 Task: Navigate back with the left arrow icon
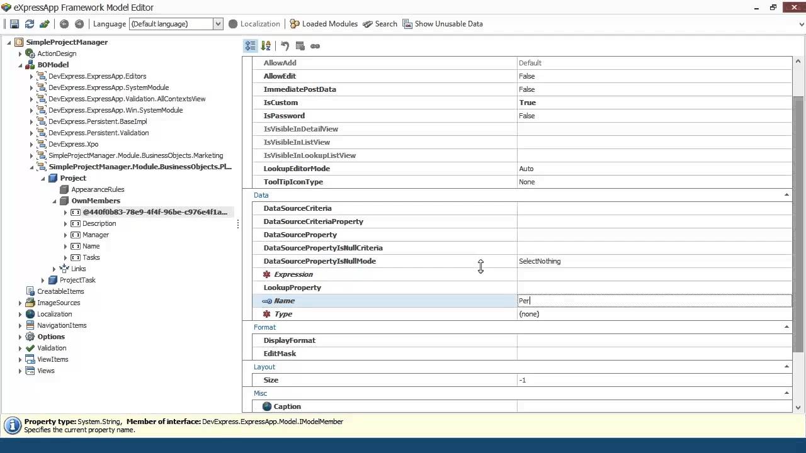(64, 24)
